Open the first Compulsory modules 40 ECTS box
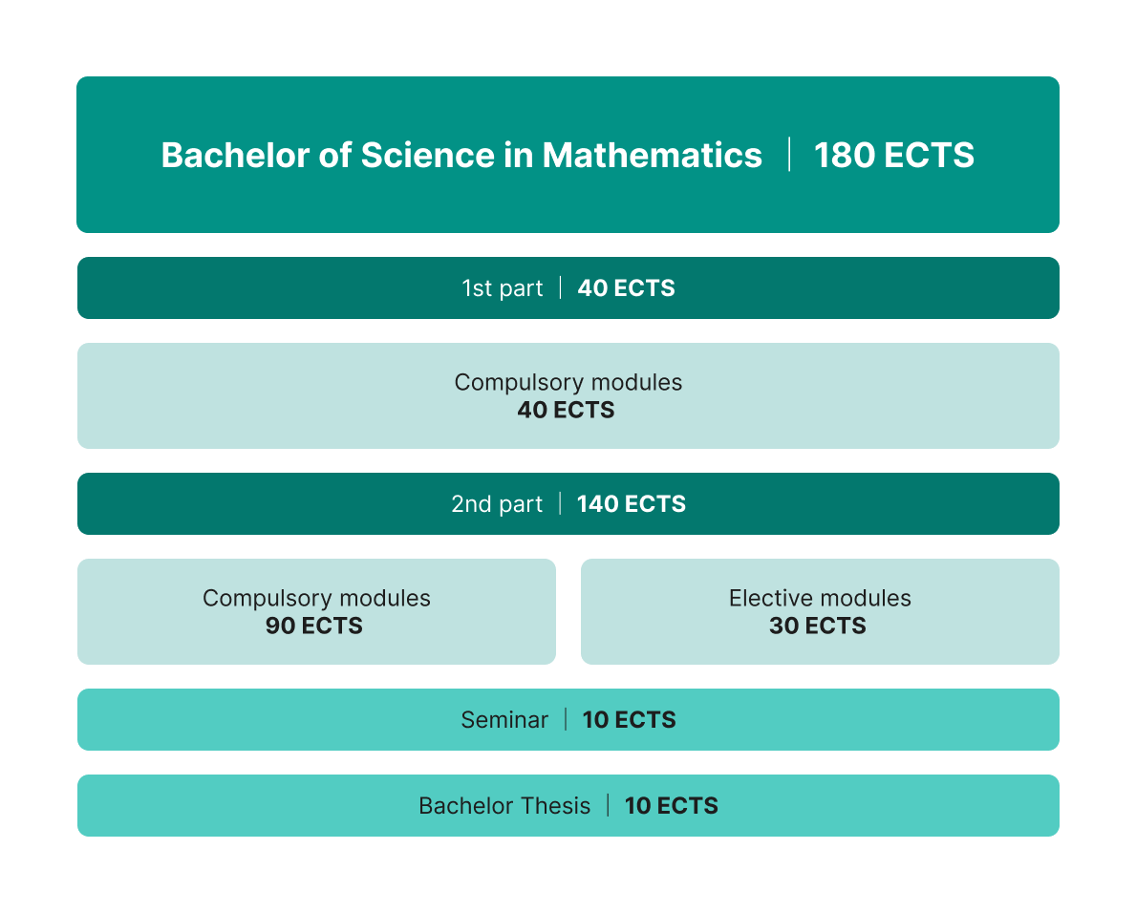1136x913 pixels. [x=568, y=395]
